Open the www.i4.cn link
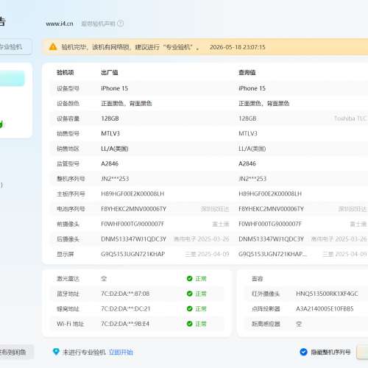Screen dimensions: 368x368 (x=60, y=24)
